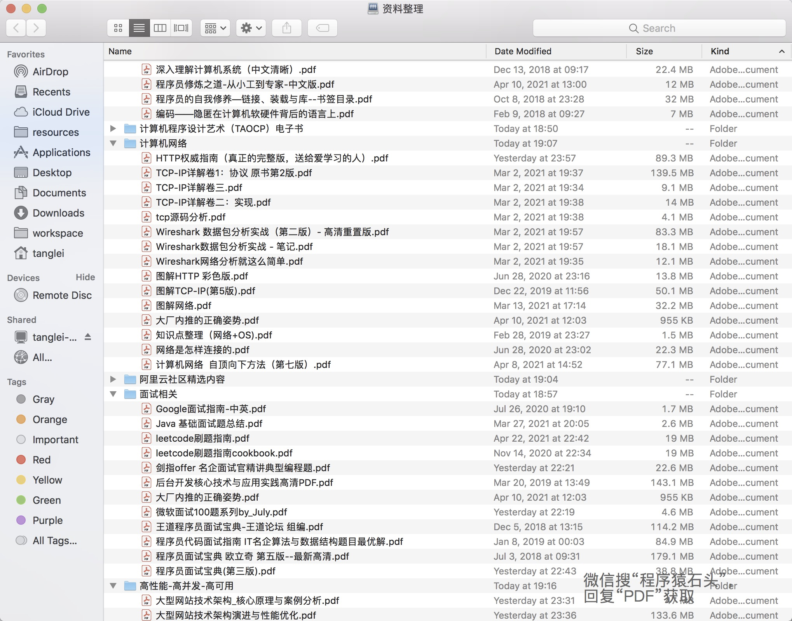Switch to gallery view mode
This screenshot has height=621, width=792.
coord(181,28)
